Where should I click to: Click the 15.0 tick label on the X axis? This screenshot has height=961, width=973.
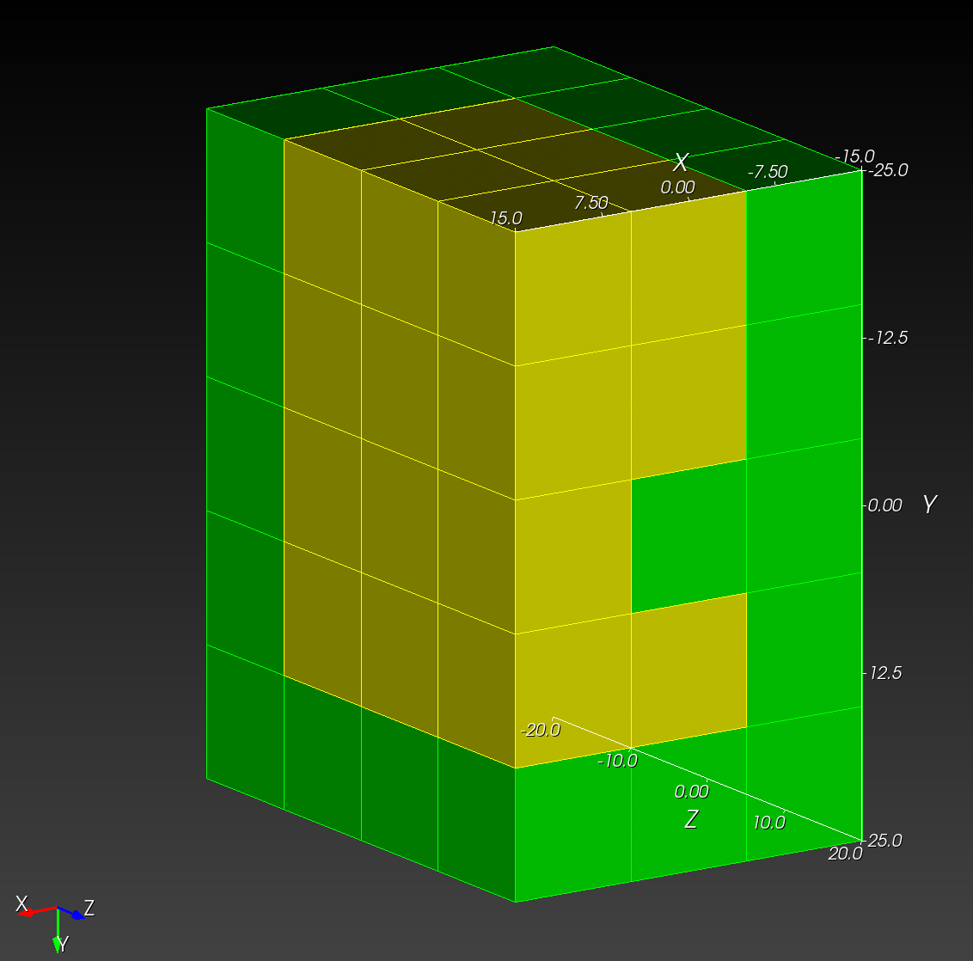click(505, 217)
